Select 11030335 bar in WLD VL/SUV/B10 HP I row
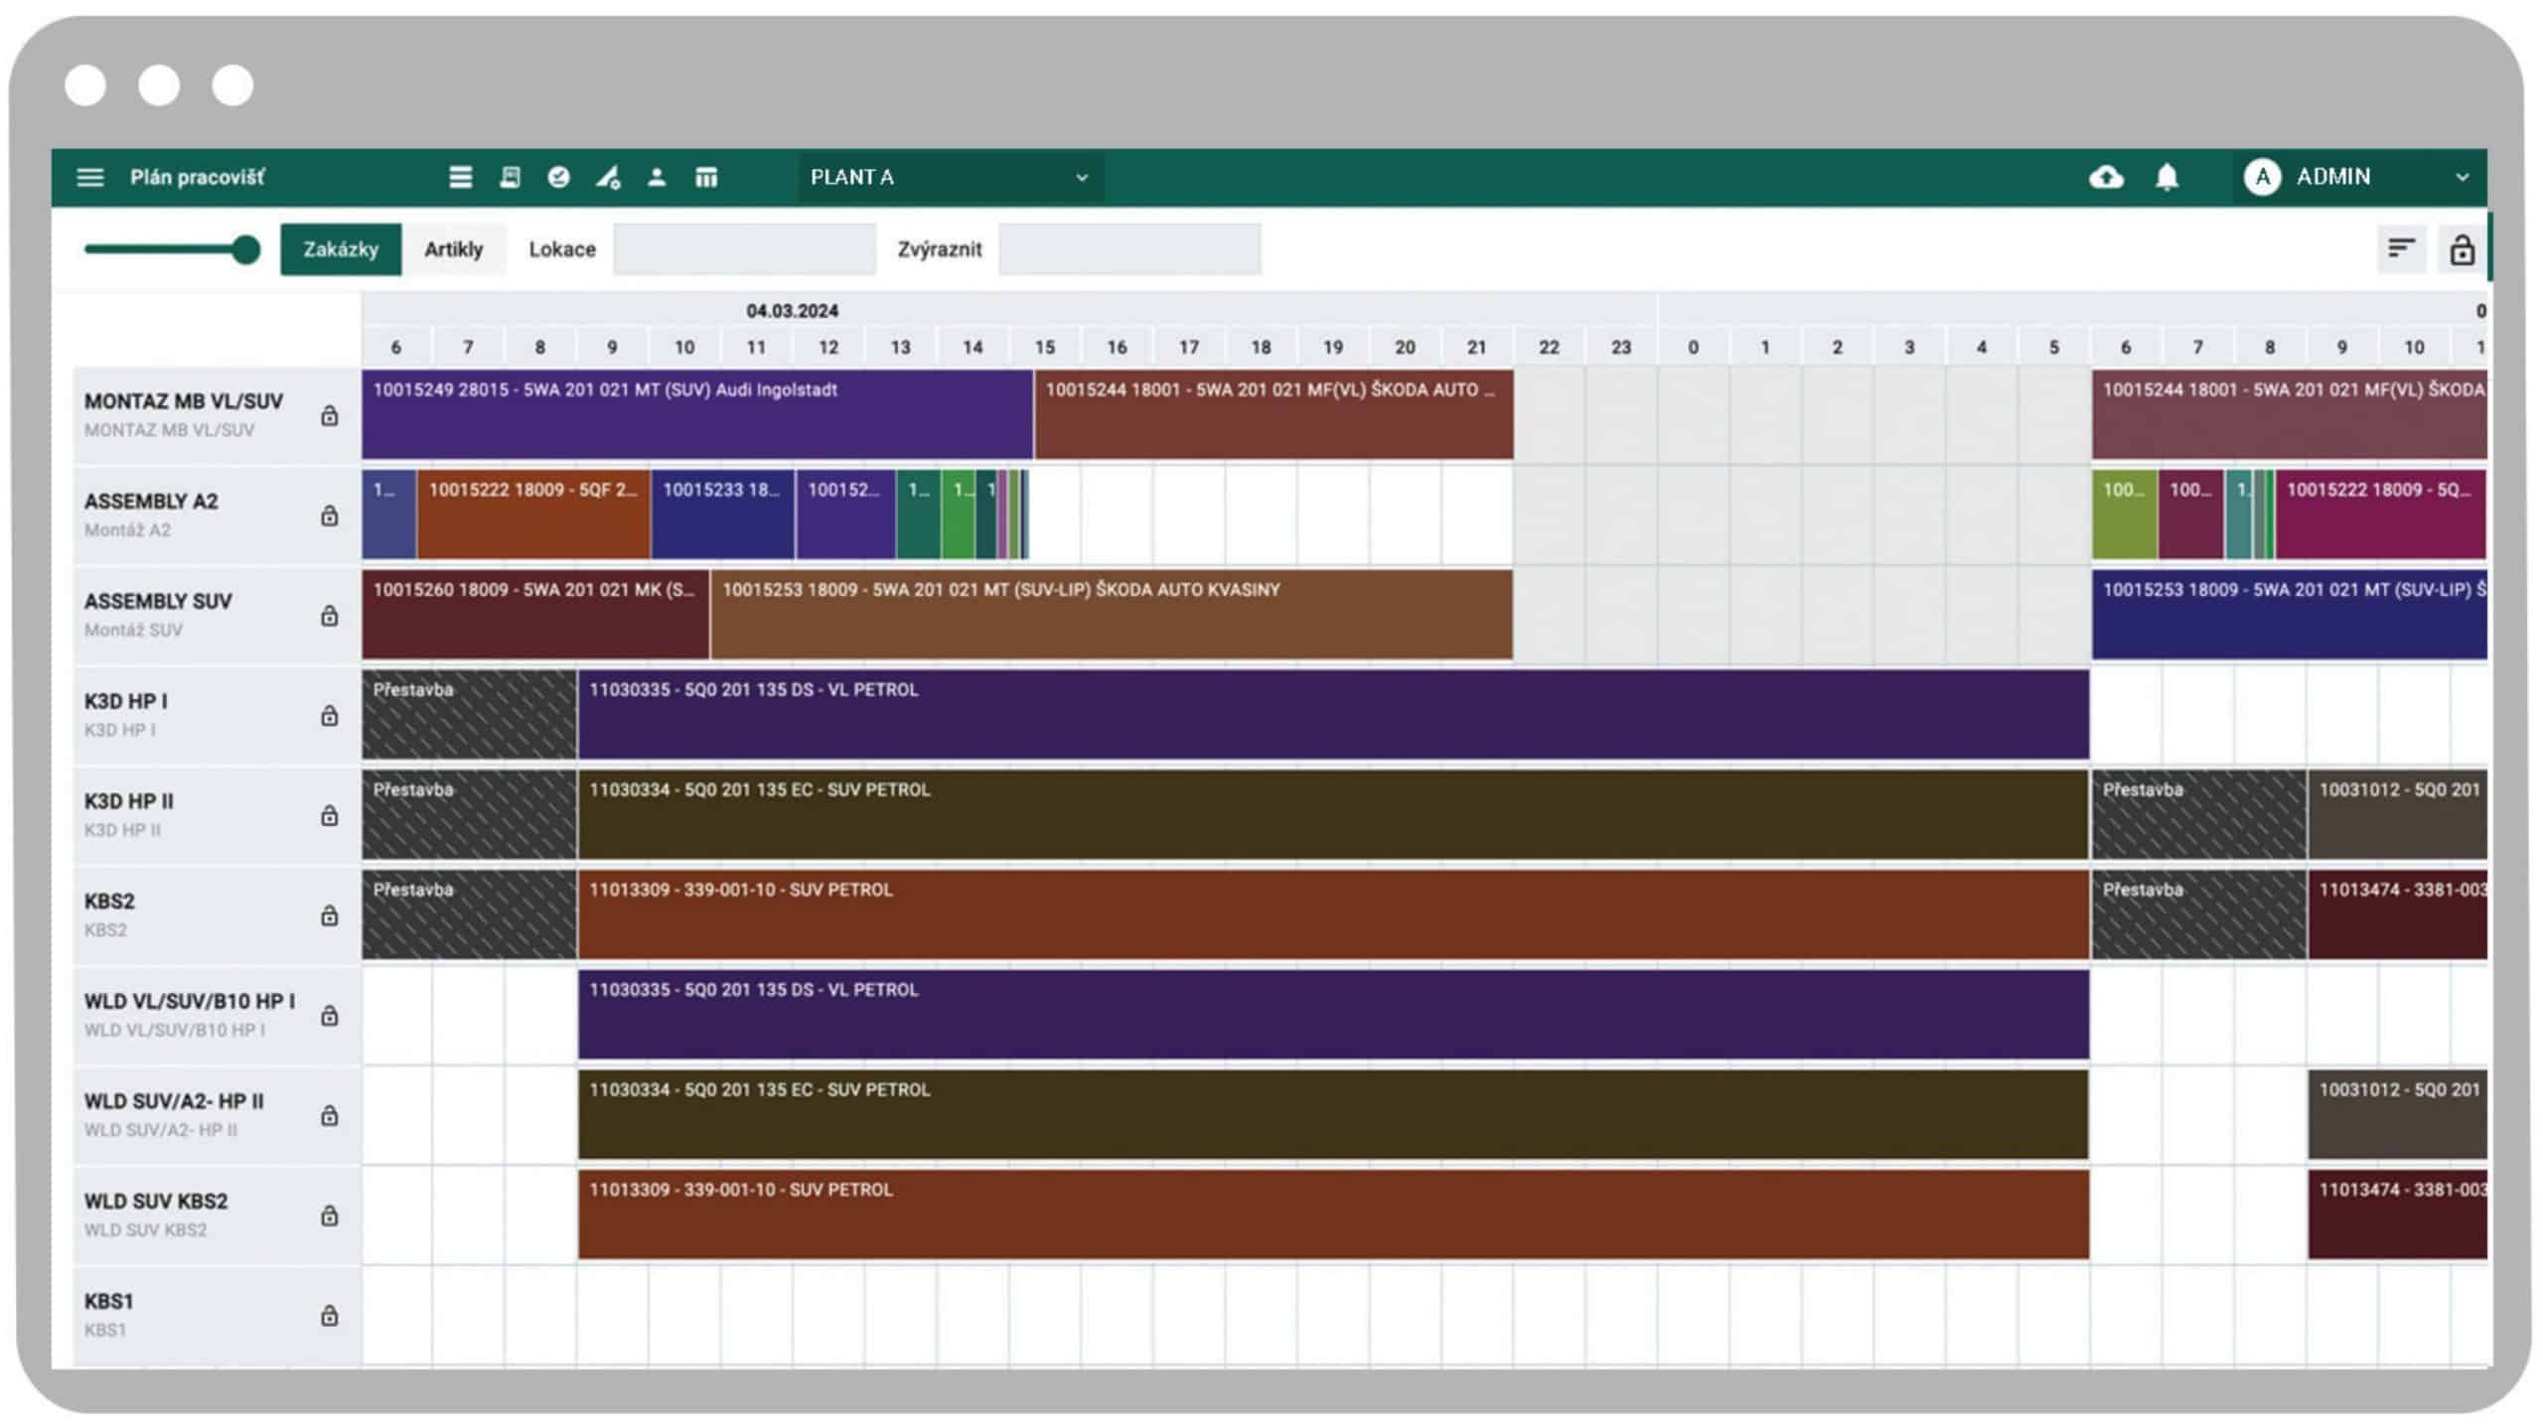Viewport: 2543px width, 1425px height. click(x=1333, y=1015)
